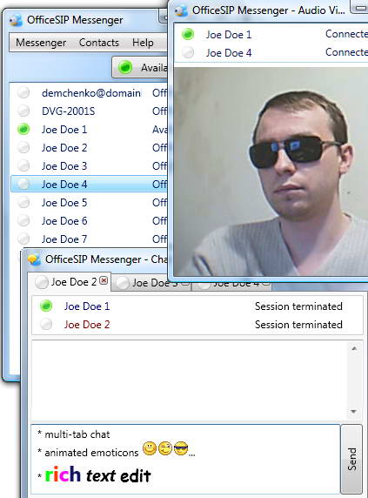Click the winking emoticon in message box
Image resolution: width=368 pixels, height=498 pixels.
point(165,448)
